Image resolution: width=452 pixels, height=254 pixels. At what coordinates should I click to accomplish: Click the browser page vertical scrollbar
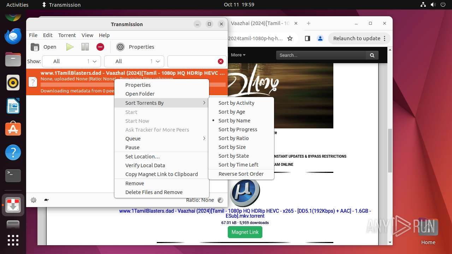(390, 151)
